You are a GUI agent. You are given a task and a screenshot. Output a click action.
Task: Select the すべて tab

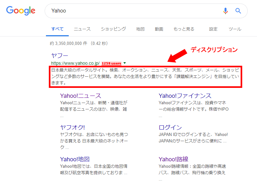58,29
